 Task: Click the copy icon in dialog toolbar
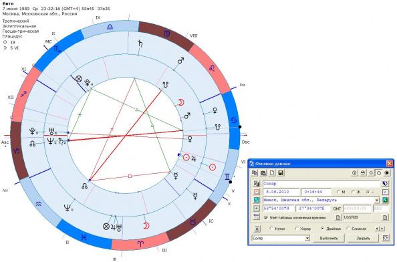coord(255,172)
